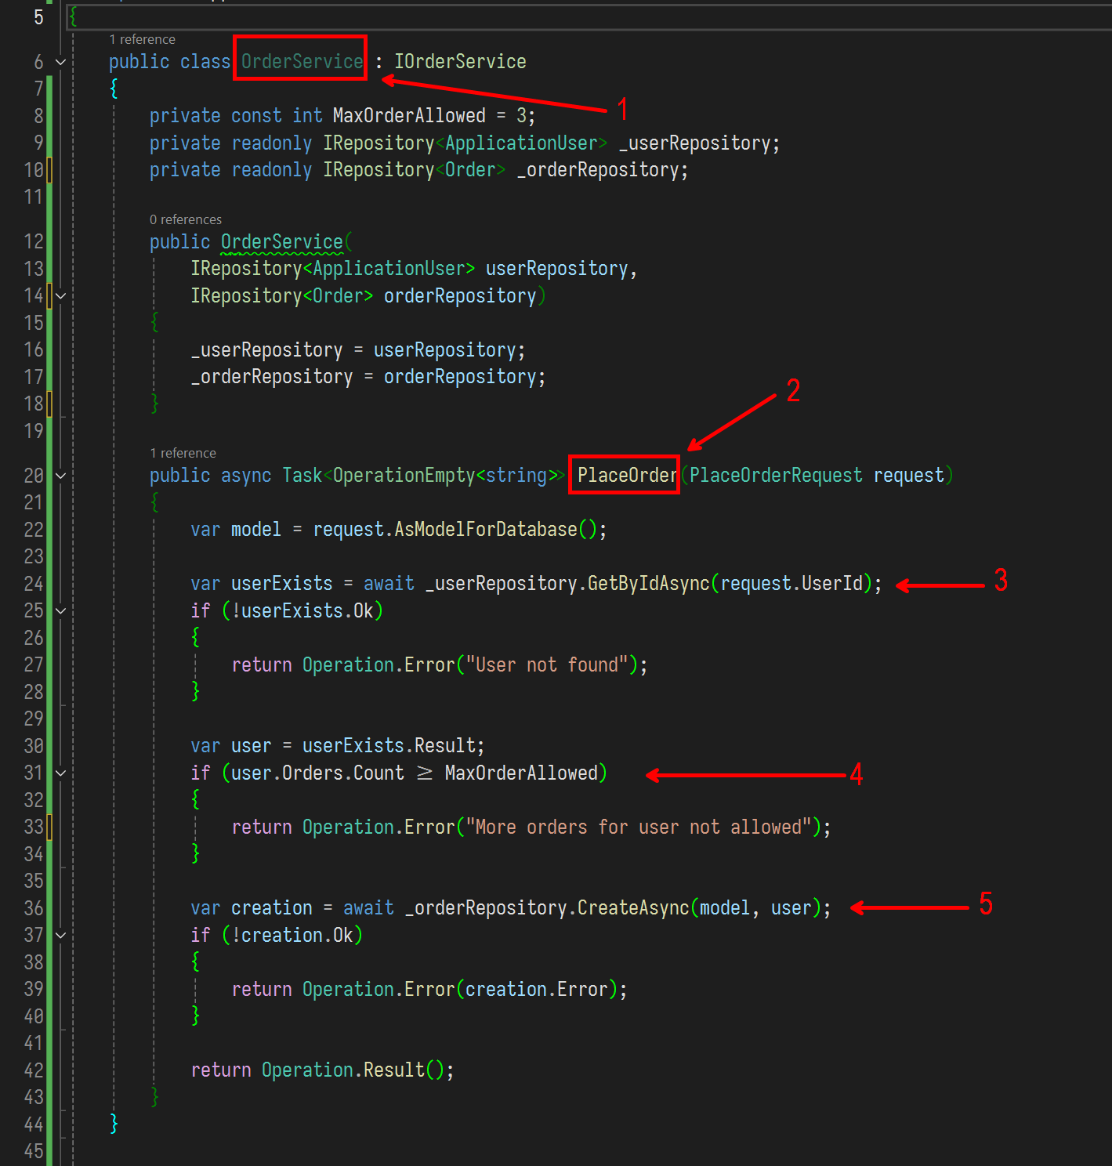The image size is (1112, 1166).
Task: Select line number 22 in the gutter
Action: click(34, 530)
